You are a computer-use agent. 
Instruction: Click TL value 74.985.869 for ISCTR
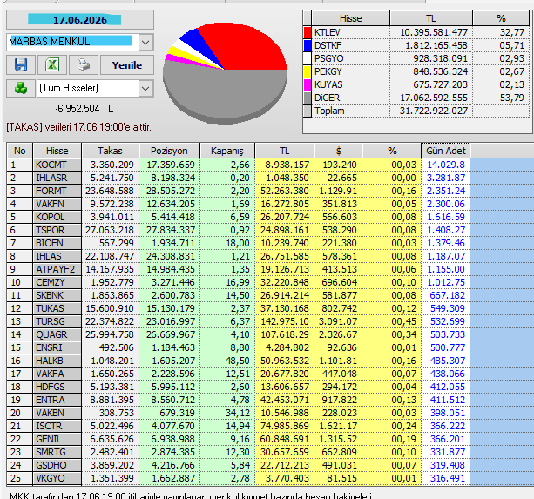pos(284,426)
